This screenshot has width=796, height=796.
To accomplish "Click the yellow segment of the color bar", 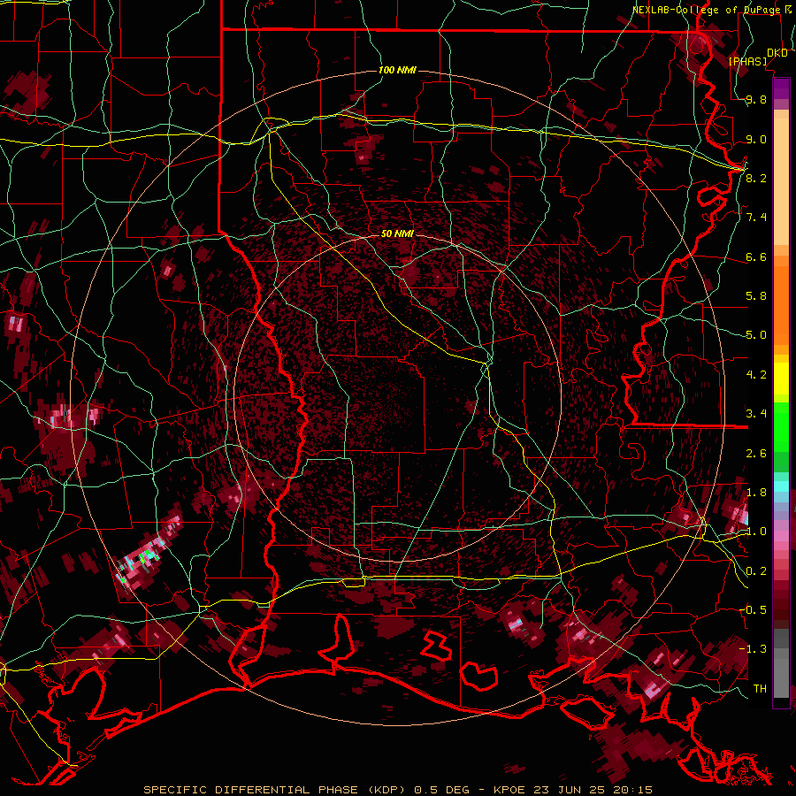I will tap(781, 379).
